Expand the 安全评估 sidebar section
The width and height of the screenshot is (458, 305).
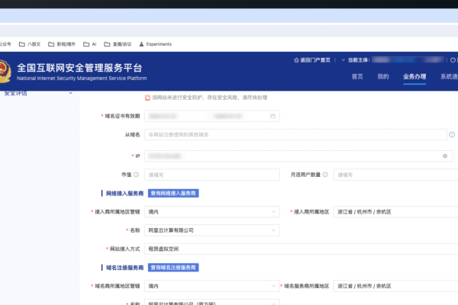tap(38, 93)
